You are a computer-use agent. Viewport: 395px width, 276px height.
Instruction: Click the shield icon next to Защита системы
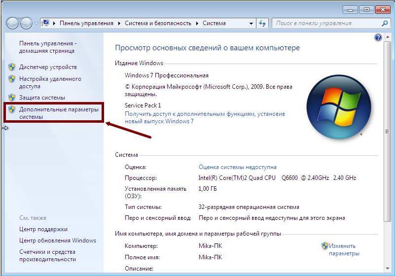[12, 98]
